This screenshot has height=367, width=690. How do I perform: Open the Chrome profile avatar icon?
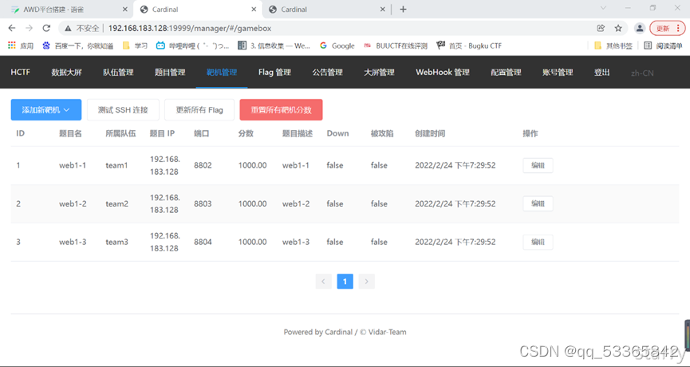click(x=640, y=28)
